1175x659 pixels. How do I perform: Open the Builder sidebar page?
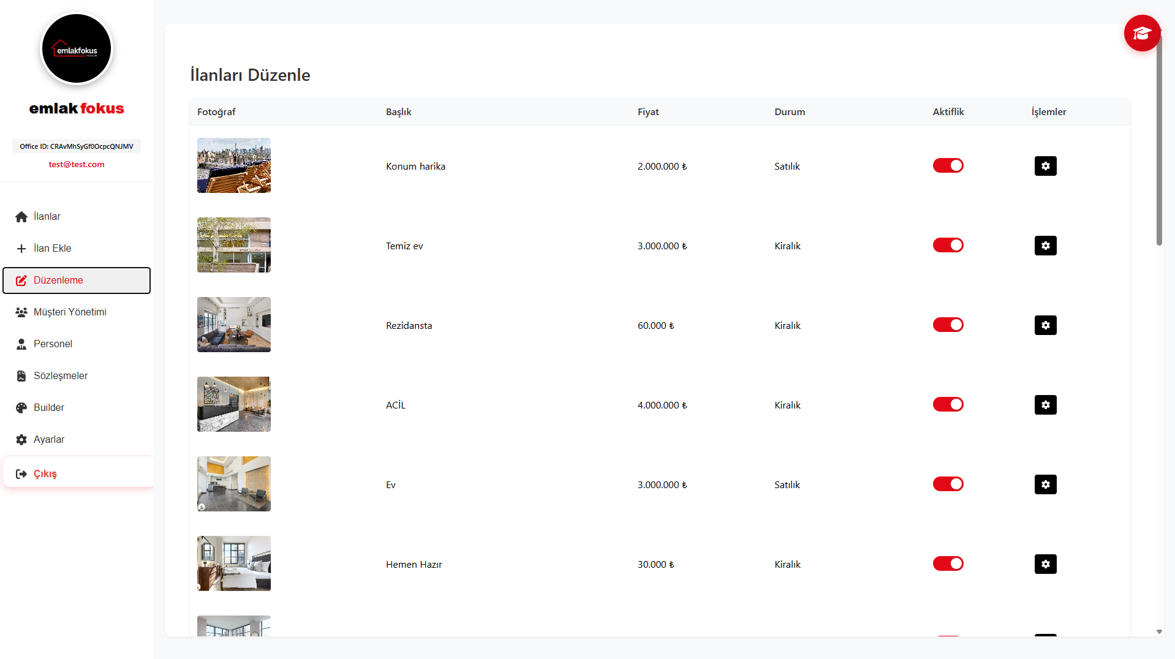click(x=48, y=408)
